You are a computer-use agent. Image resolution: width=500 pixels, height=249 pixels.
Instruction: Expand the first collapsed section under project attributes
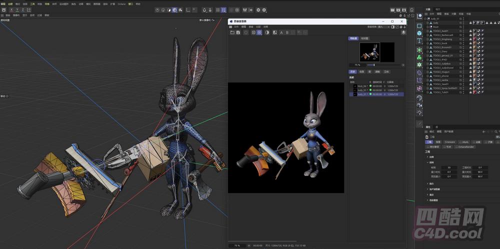(x=426, y=157)
